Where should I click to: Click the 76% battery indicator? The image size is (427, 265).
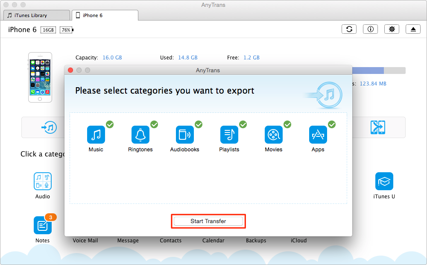(x=66, y=30)
